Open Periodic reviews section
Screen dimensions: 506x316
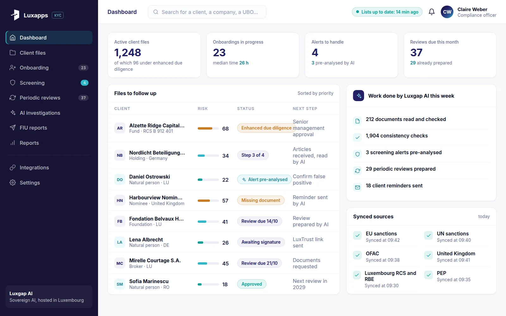point(49,98)
